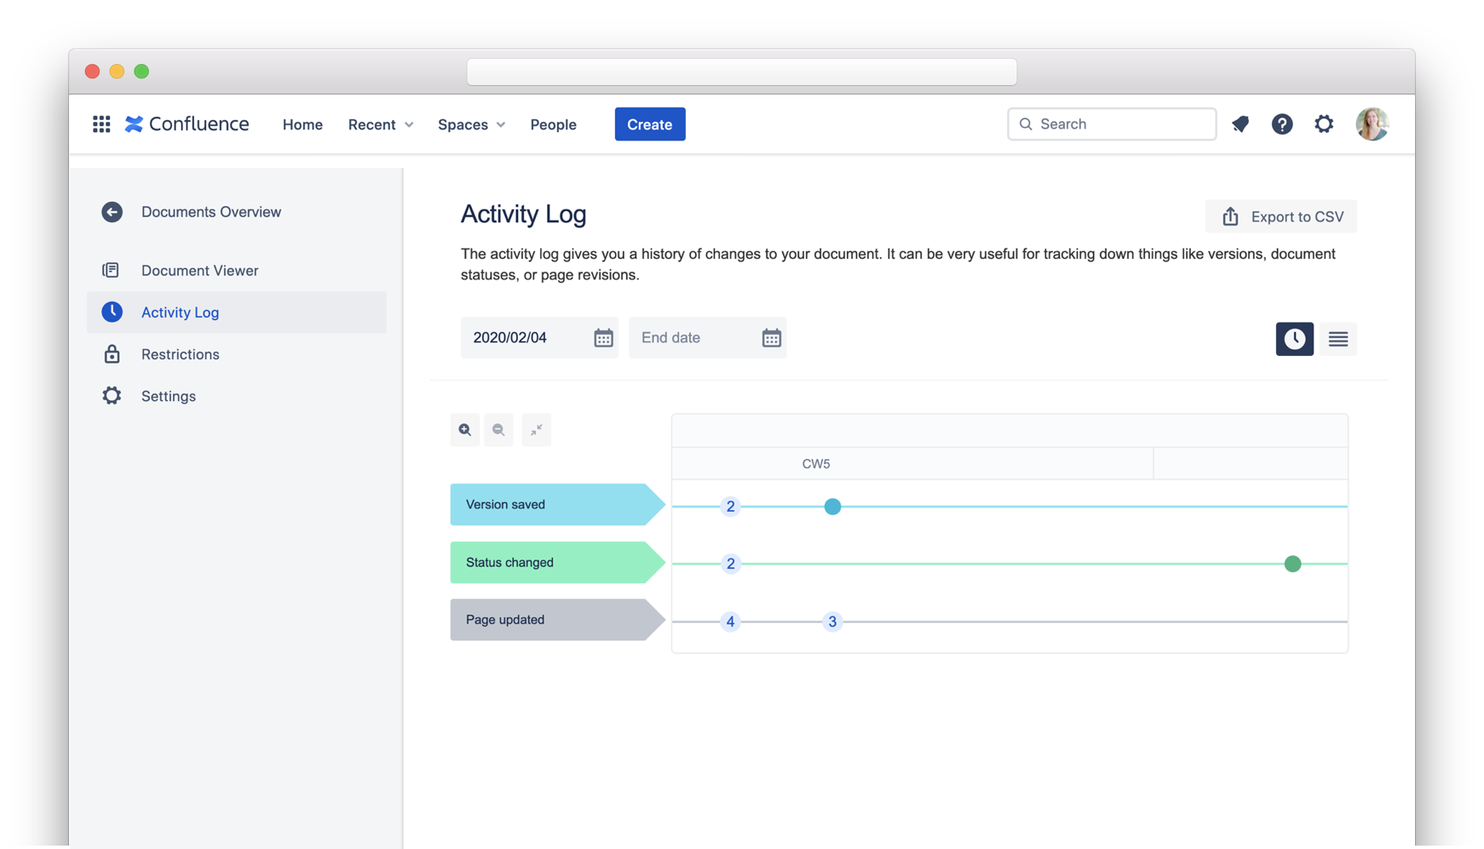
Task: Open Document Viewer in the sidebar
Action: [199, 271]
